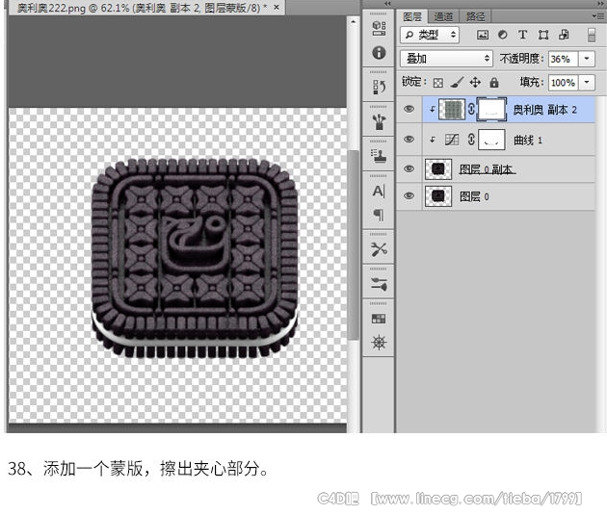The image size is (607, 515).
Task: Select the 奥利奥 副本 2 layer thumbnail
Action: pyautogui.click(x=452, y=110)
